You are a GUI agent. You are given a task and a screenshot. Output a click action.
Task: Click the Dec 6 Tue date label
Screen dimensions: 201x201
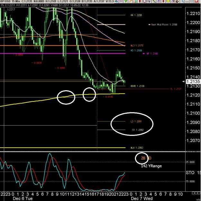(23, 198)
